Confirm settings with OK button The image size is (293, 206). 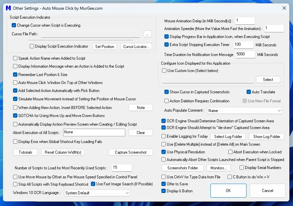228,191
